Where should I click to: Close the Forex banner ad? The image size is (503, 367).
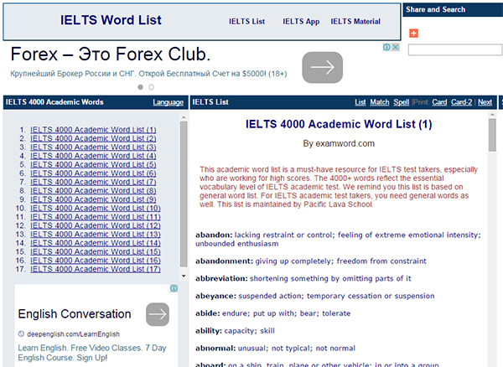396,48
